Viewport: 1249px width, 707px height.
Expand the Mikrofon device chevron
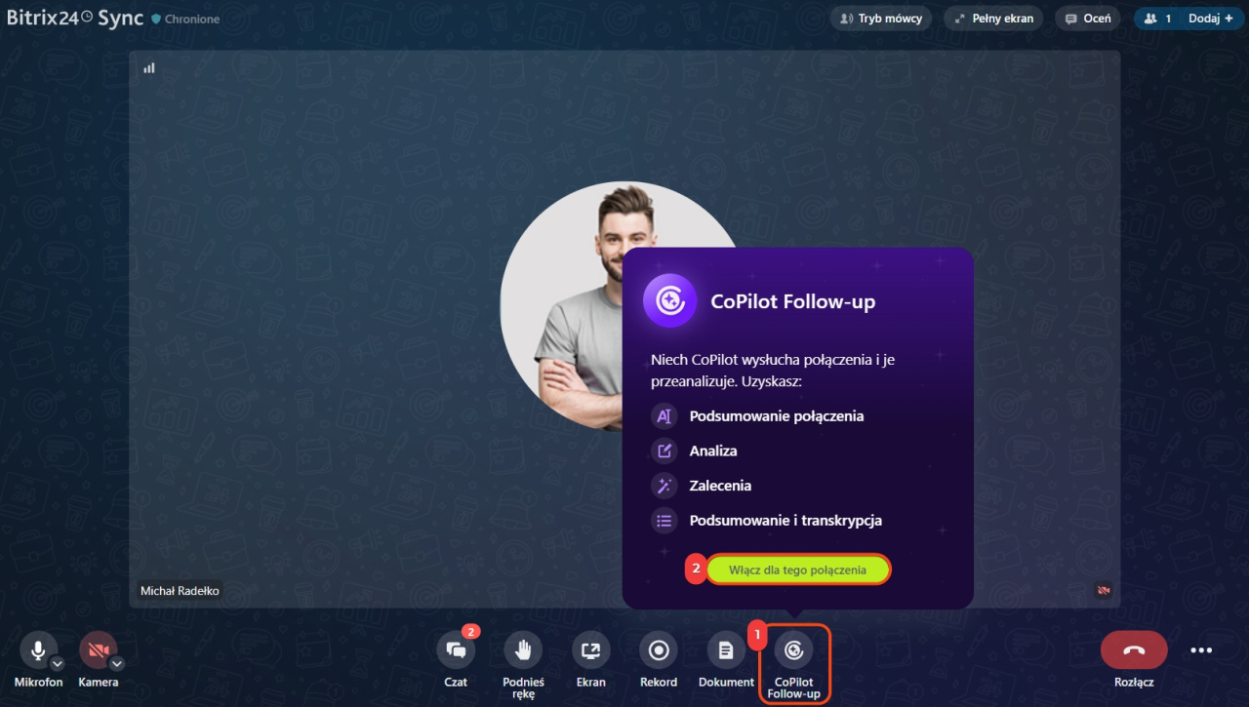click(57, 664)
